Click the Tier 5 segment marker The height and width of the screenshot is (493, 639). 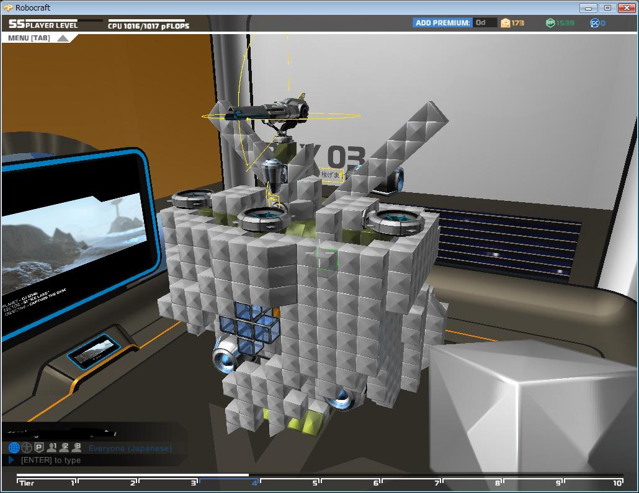[x=316, y=483]
